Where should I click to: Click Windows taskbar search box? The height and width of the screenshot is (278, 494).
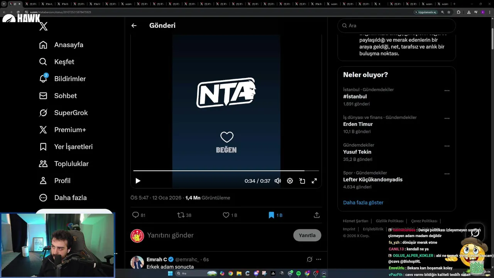[197, 273]
